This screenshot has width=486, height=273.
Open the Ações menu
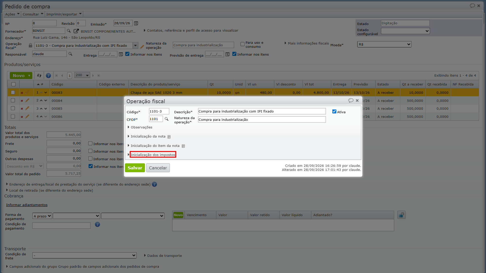point(12,14)
